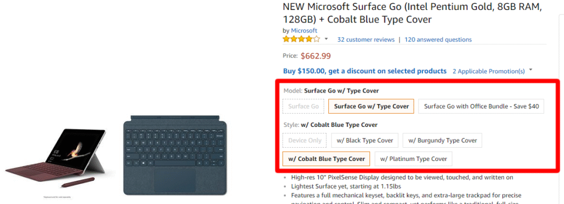Choose w/ Platinum Type Cover style
Screen dimensions: 564x204
click(413, 159)
